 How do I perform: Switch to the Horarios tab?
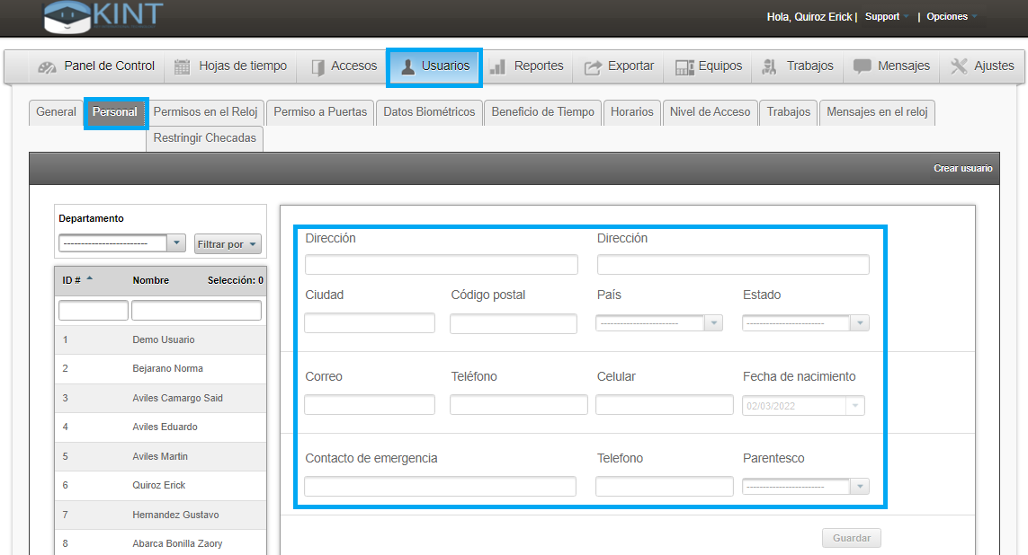click(x=631, y=112)
